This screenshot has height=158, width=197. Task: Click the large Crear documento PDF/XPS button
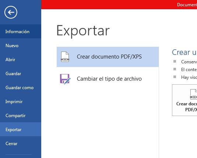pos(184,100)
